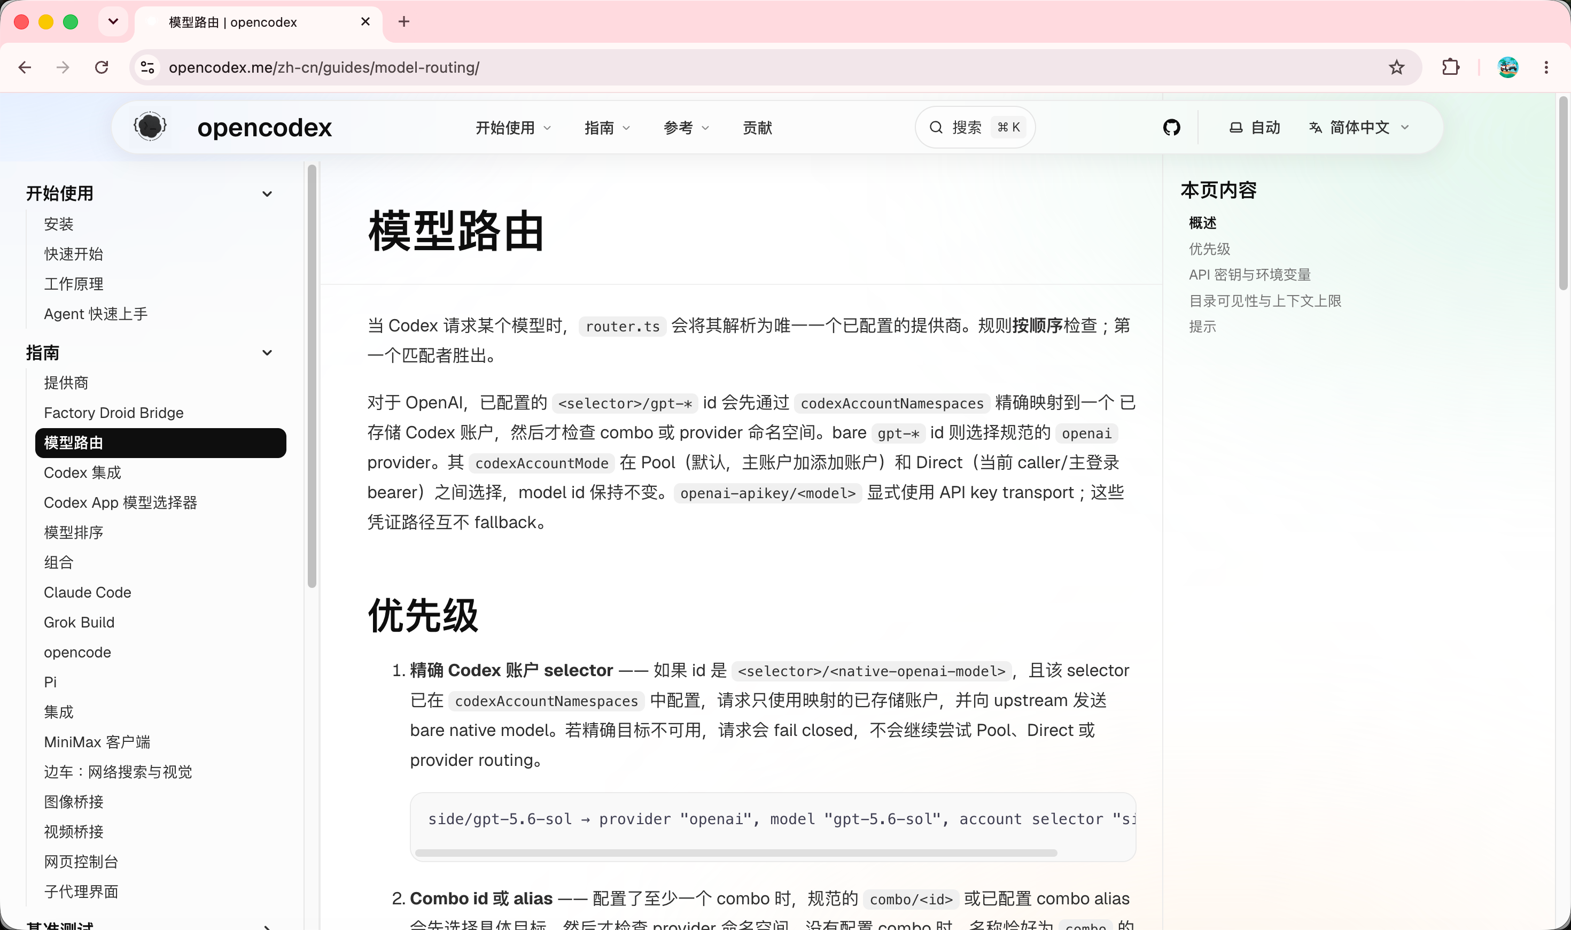Open the GitHub repository icon
This screenshot has height=930, width=1571.
click(1171, 127)
